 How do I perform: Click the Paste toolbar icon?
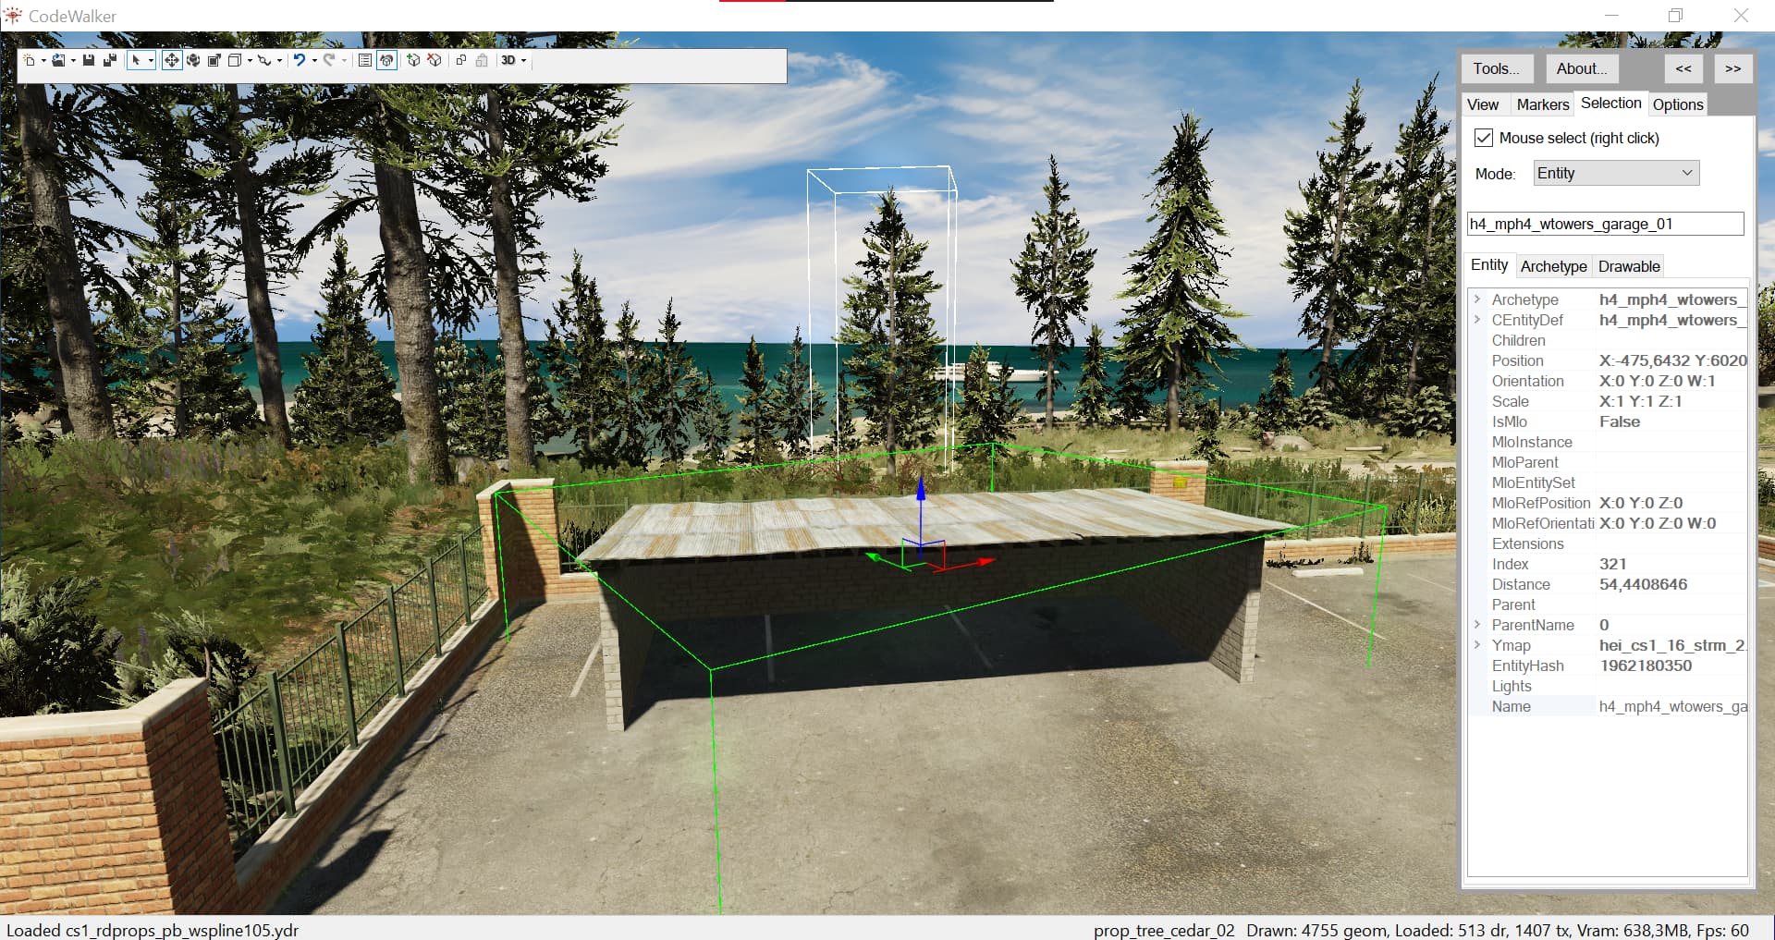(x=482, y=60)
